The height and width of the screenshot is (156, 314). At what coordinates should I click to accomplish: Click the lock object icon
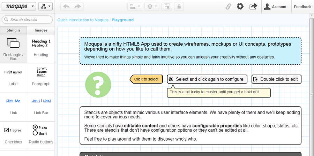click(179, 6)
